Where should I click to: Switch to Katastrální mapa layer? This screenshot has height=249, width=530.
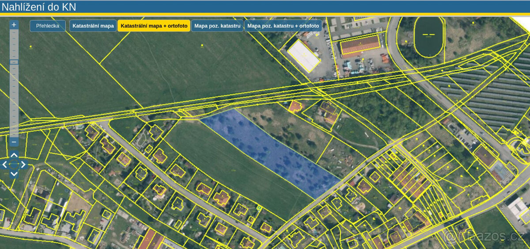93,26
